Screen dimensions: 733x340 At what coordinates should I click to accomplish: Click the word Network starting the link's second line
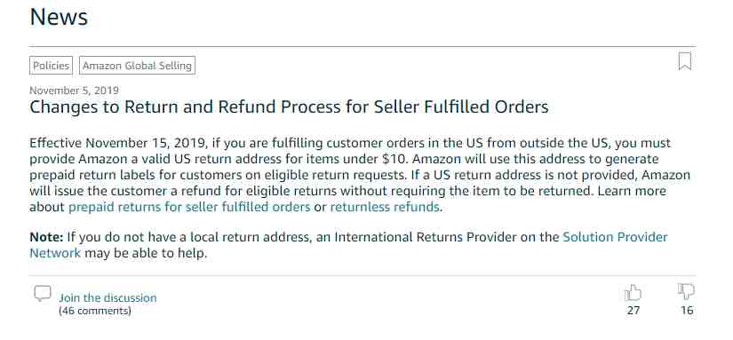(55, 253)
